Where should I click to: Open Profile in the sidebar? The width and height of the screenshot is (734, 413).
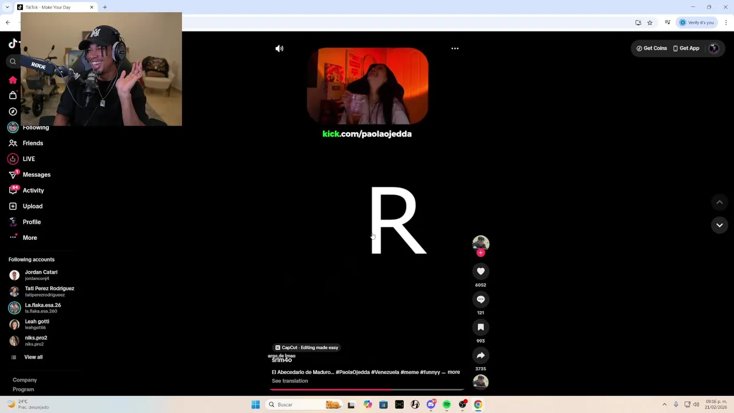coord(25,222)
